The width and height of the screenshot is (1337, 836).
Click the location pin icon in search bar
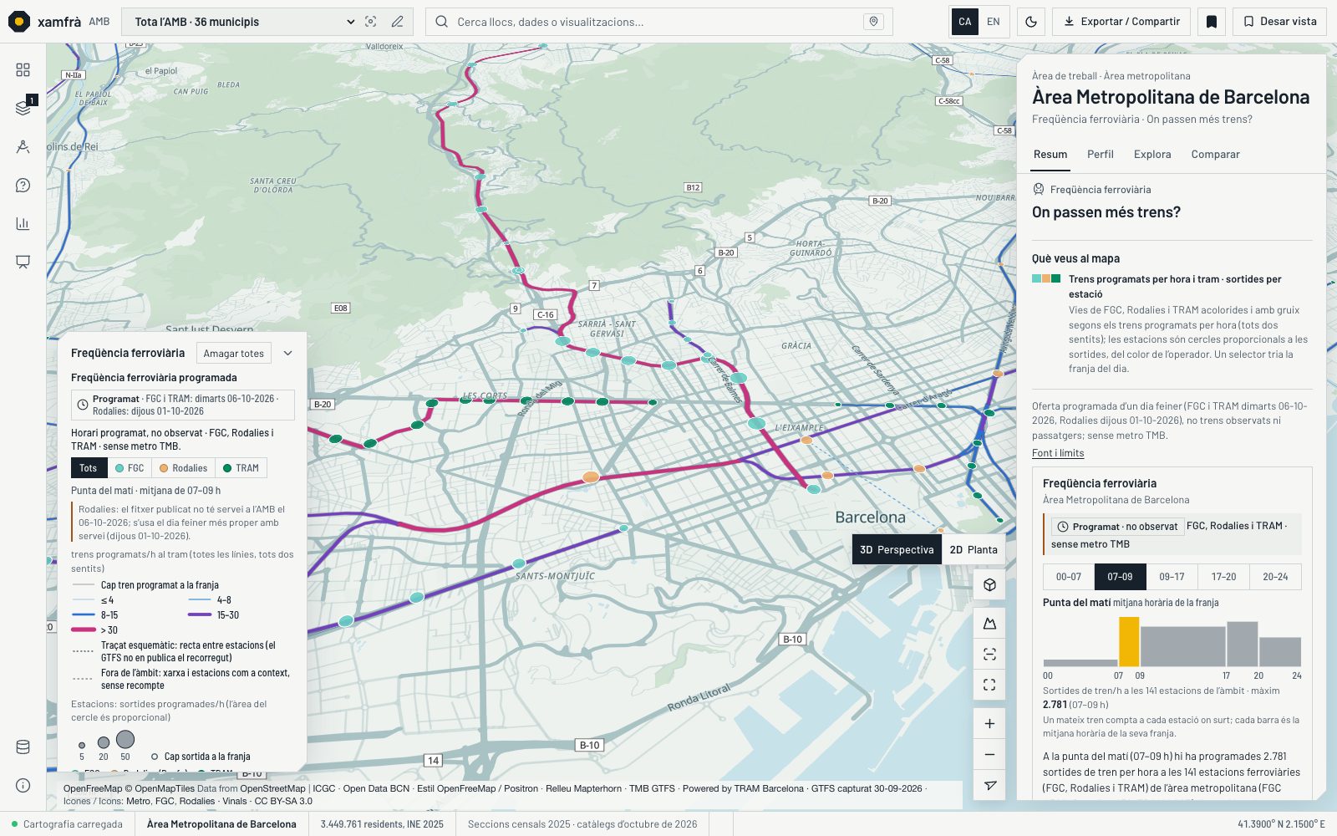pos(873,22)
